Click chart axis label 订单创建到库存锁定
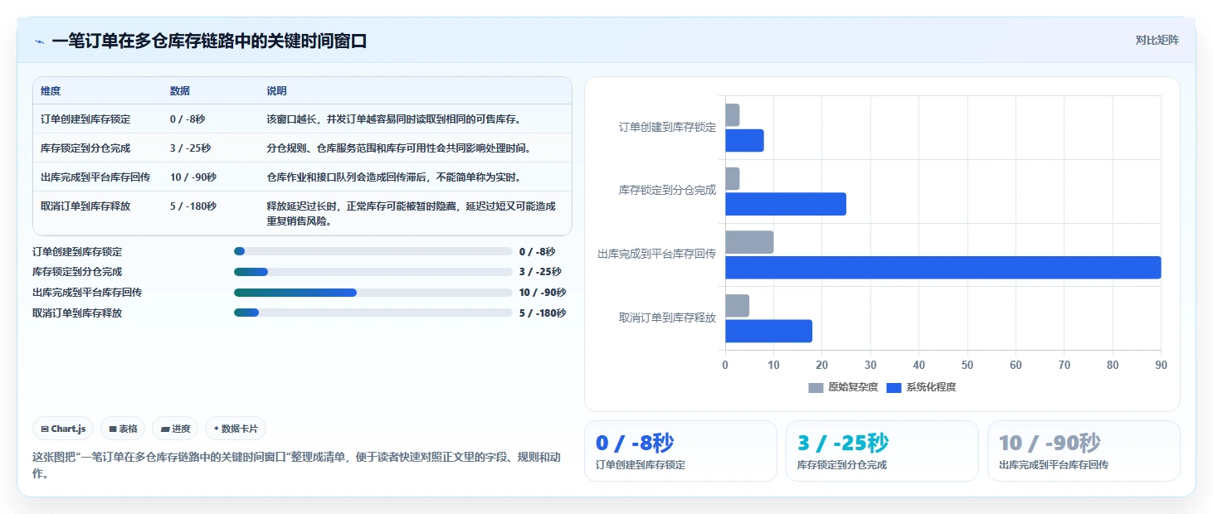The image size is (1213, 514). tap(667, 127)
